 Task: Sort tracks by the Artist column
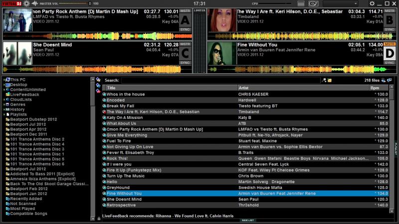point(303,88)
